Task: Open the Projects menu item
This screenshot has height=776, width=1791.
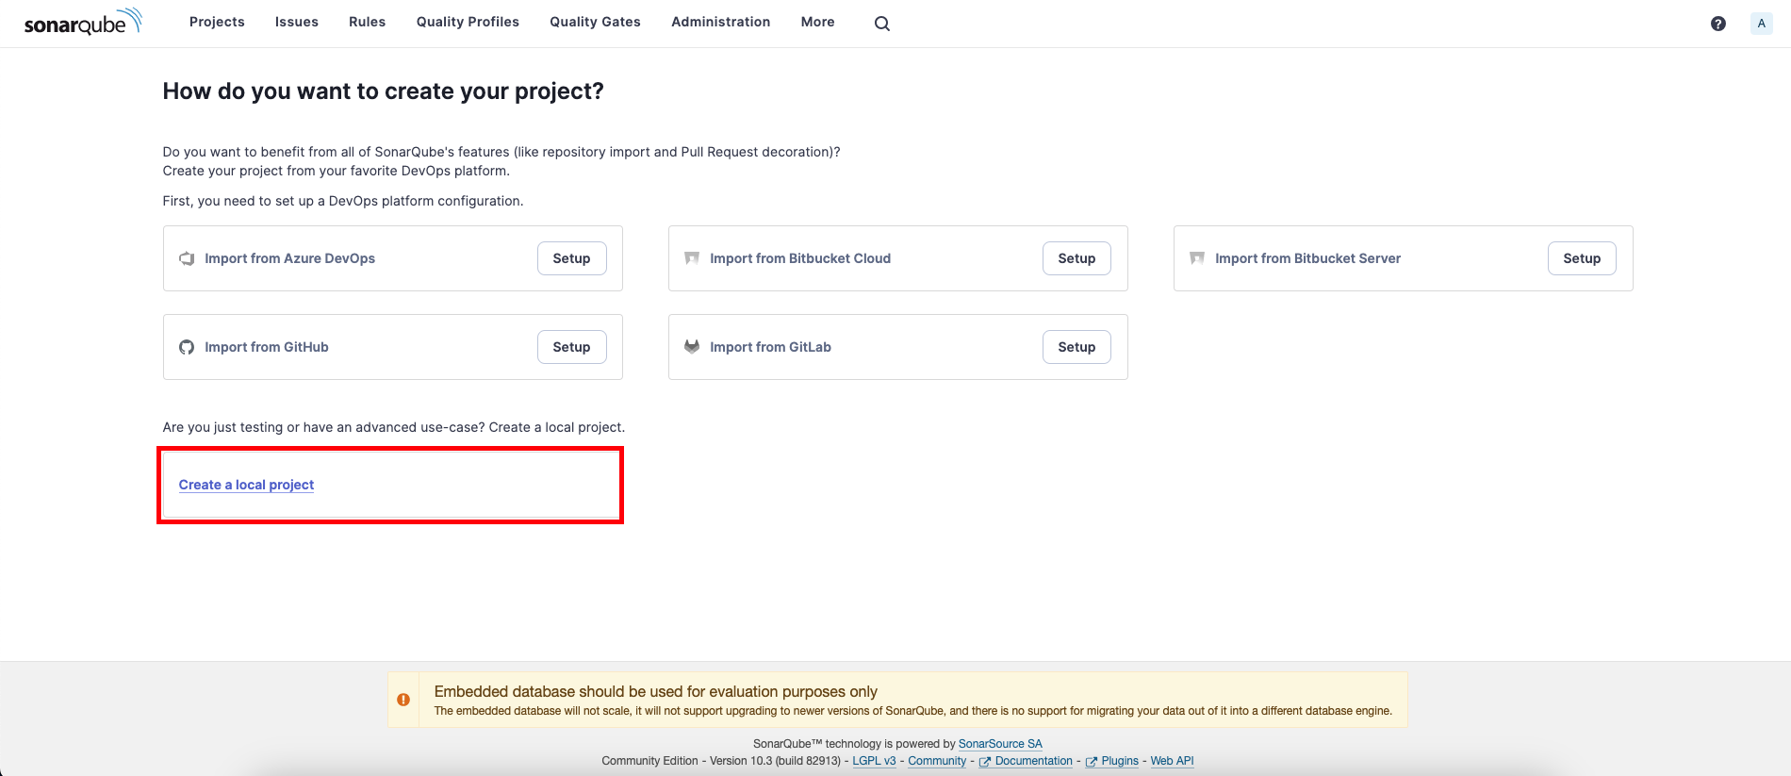Action: click(217, 22)
